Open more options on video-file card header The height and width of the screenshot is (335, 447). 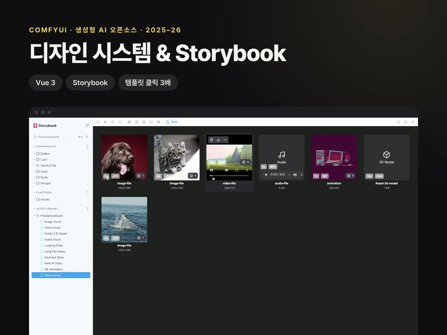pos(225,140)
